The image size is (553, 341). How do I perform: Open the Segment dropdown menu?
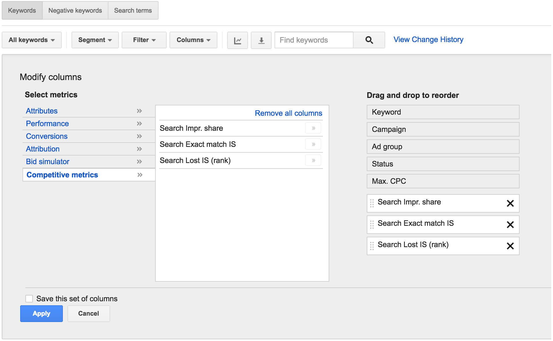95,40
